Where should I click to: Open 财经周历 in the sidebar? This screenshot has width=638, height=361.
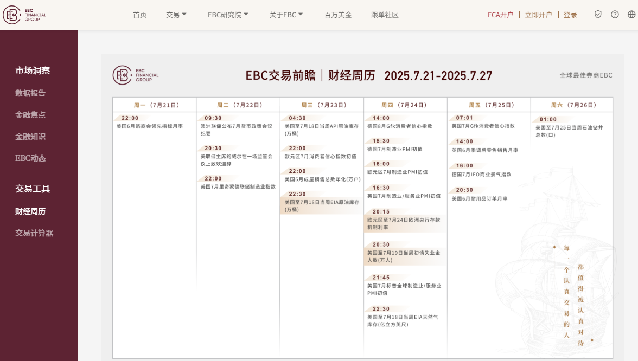30,211
